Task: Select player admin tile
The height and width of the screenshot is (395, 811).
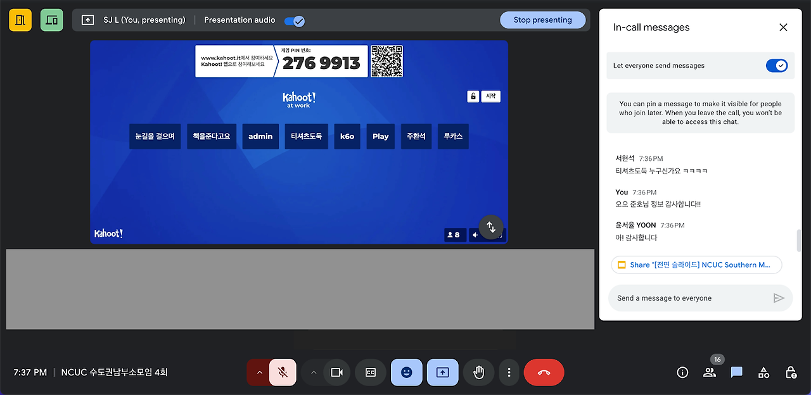Action: (260, 136)
